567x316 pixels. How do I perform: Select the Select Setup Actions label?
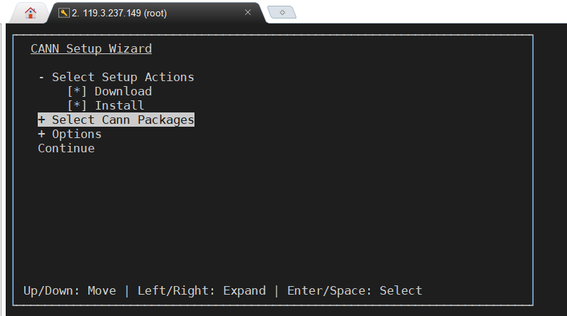pyautogui.click(x=123, y=77)
